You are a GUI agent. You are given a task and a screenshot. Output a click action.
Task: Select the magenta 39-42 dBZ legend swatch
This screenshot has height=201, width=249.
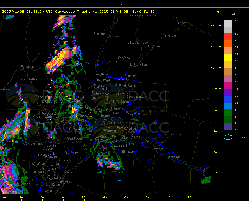point(228,85)
